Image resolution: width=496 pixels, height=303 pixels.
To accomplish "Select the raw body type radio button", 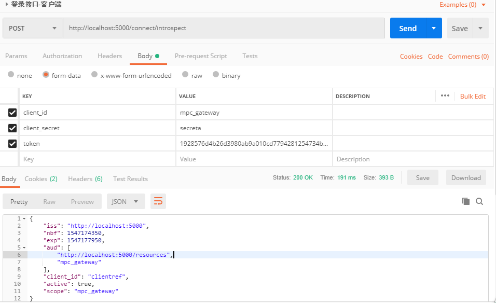I will click(x=185, y=75).
